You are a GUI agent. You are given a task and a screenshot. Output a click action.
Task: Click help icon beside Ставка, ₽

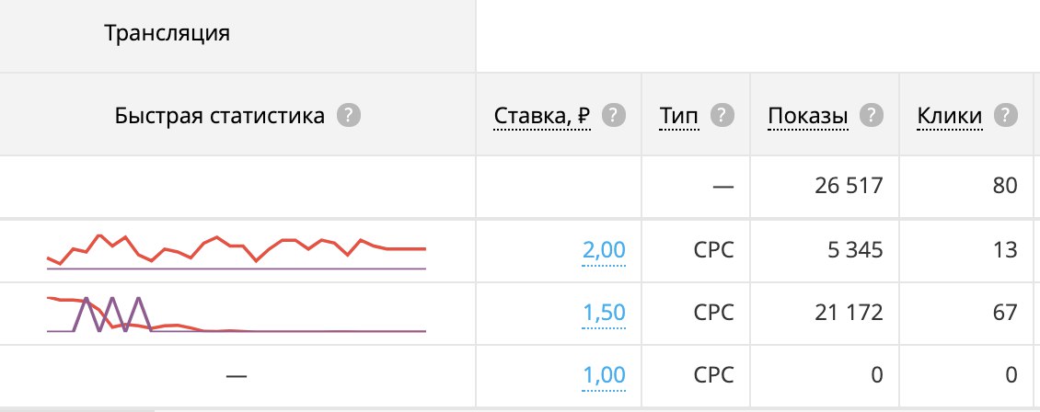point(614,116)
